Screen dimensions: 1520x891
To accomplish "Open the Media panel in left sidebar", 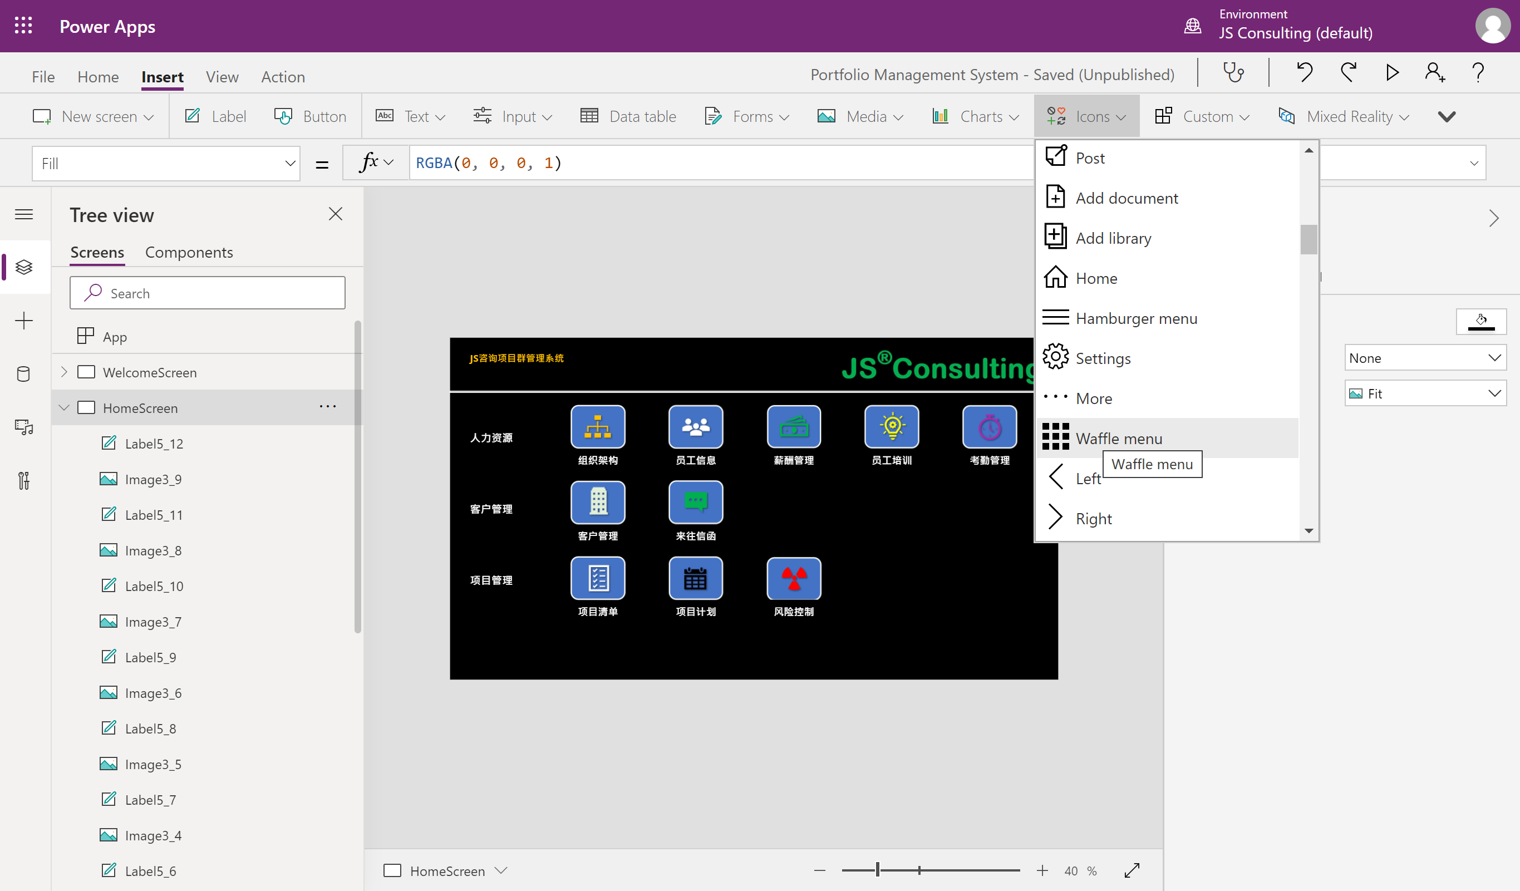I will 24,427.
